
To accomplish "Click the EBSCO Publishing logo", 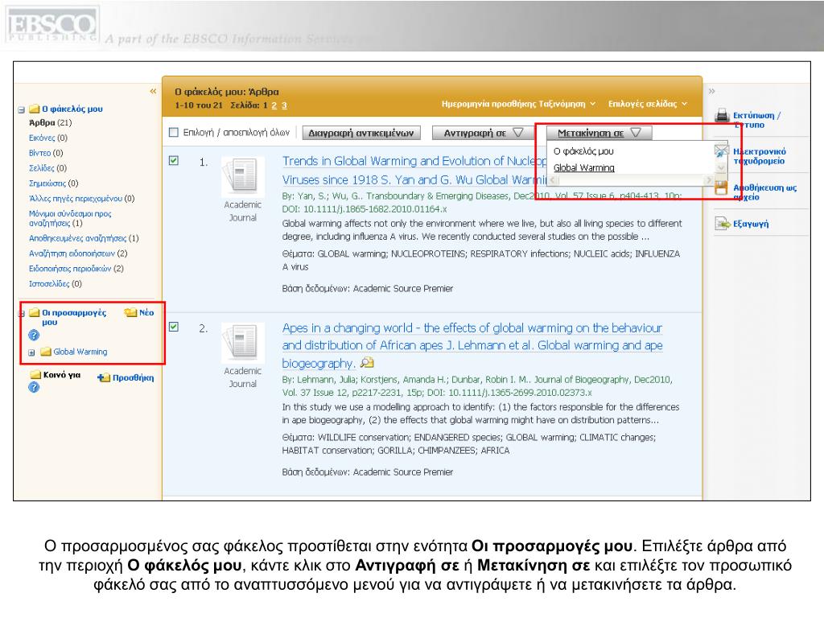I will coord(51,25).
